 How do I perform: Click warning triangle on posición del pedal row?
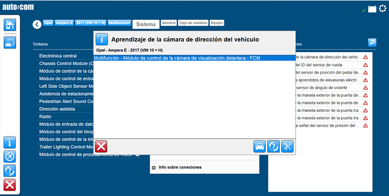pos(366,72)
